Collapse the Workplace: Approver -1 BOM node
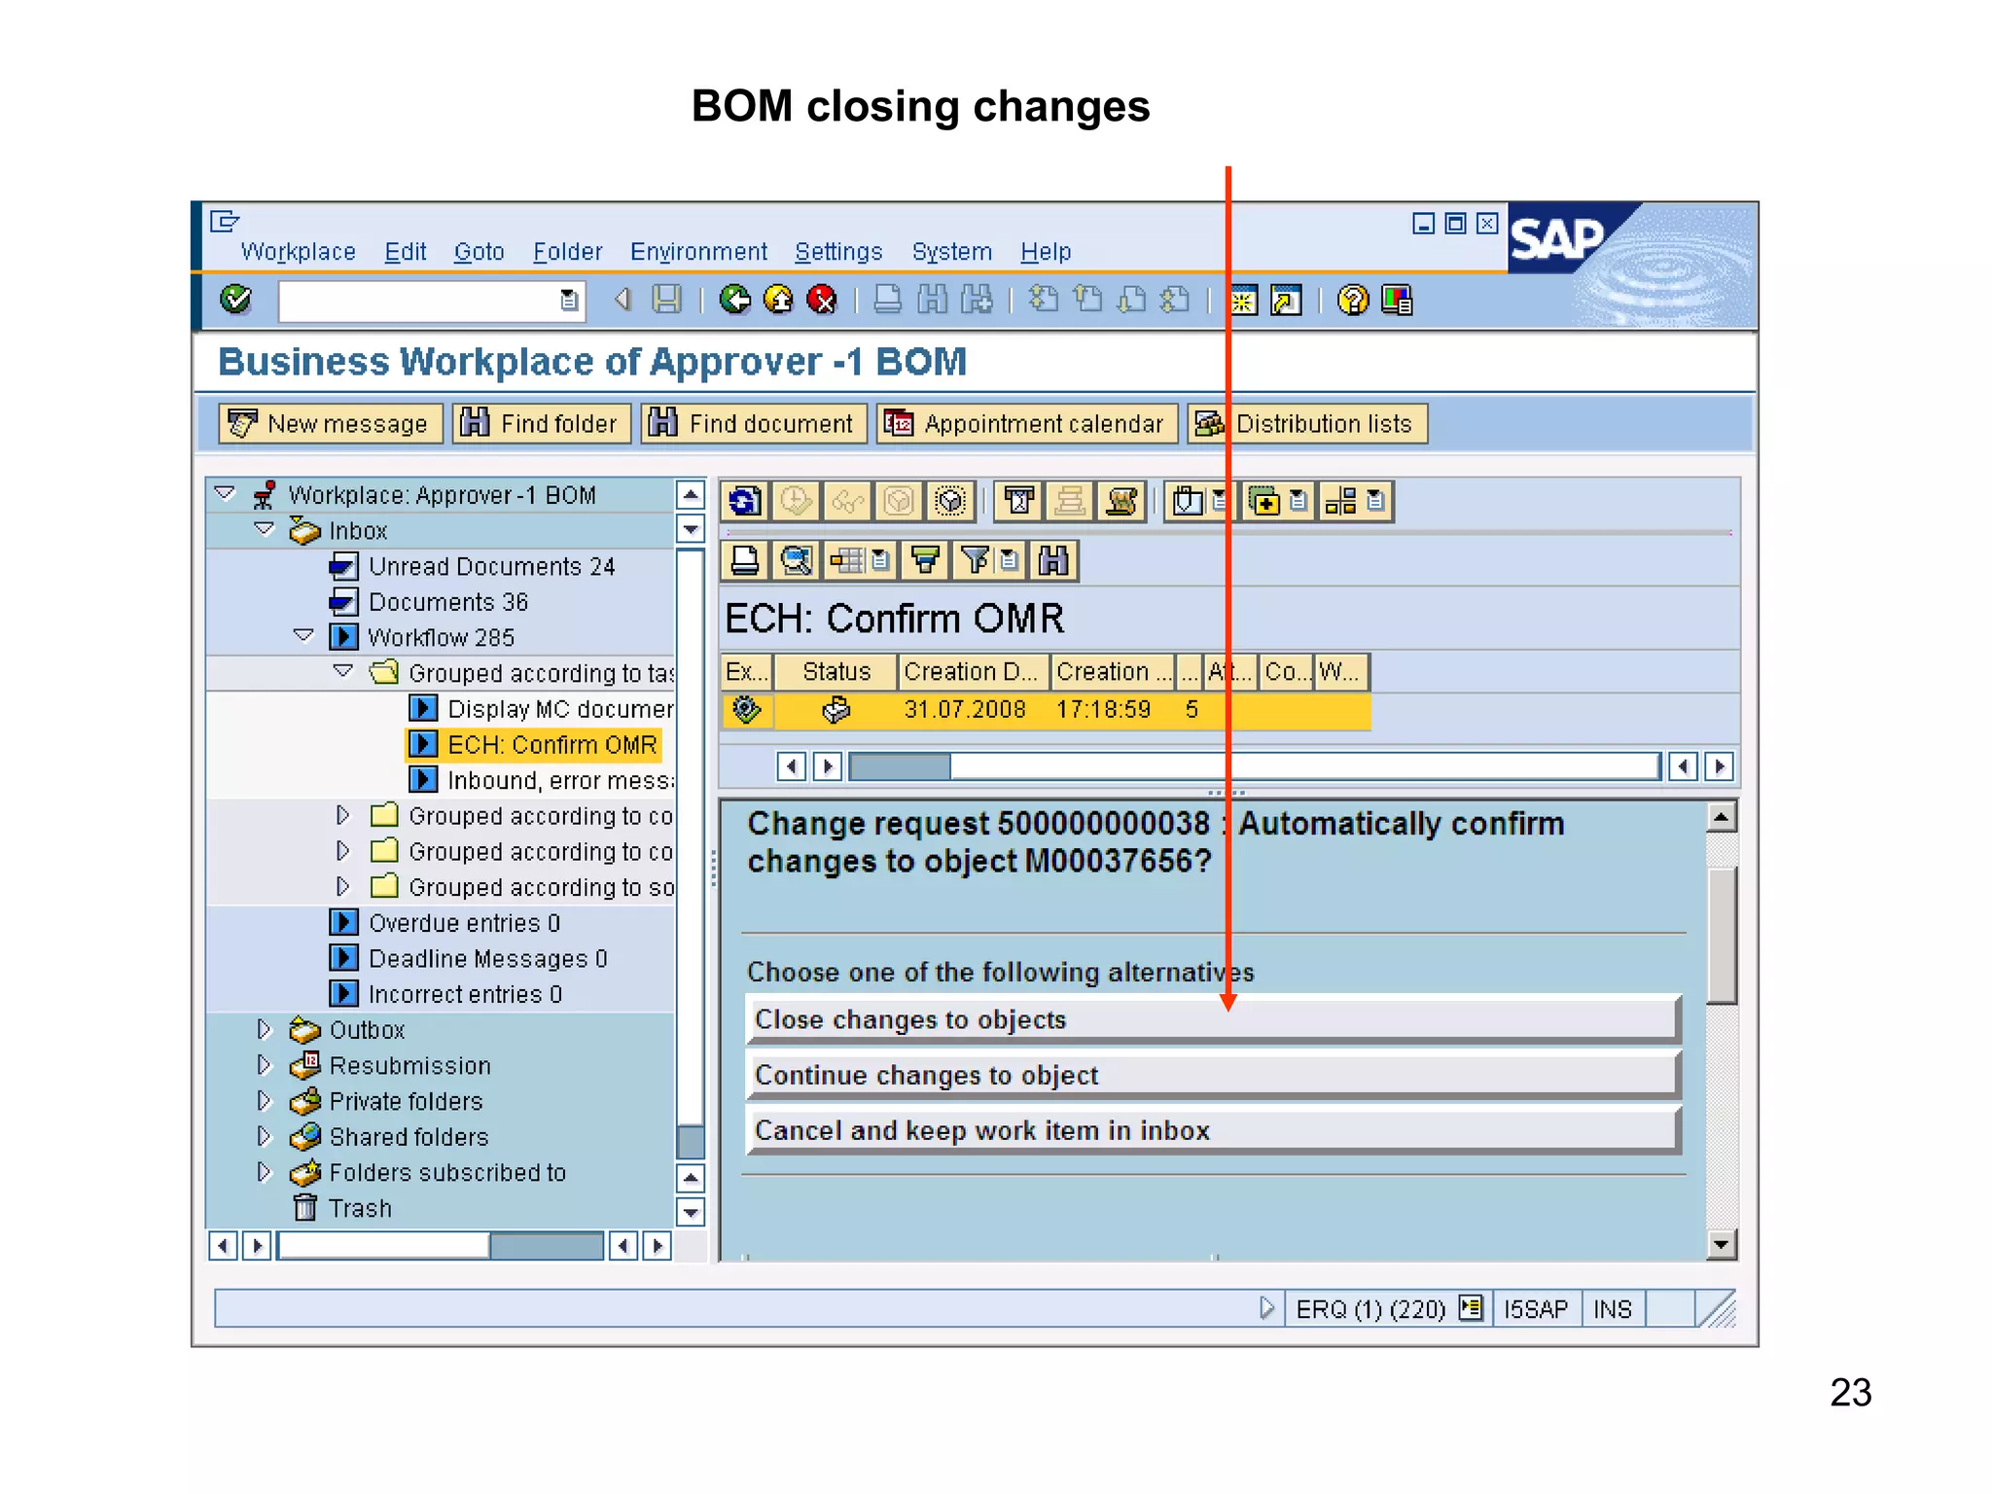1992x1494 pixels. click(x=225, y=493)
